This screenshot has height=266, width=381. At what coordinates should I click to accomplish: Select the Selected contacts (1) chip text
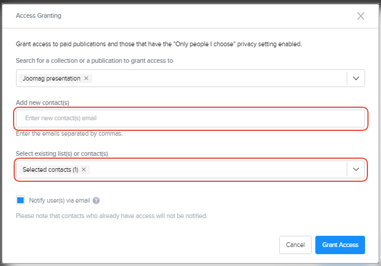[x=50, y=169]
